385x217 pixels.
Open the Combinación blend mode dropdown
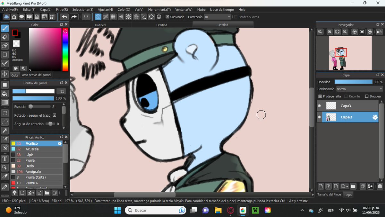pyautogui.click(x=359, y=89)
